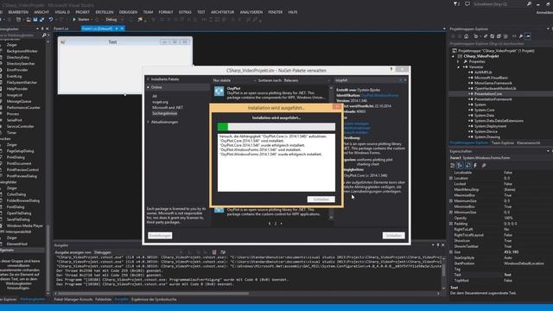The width and height of the screenshot is (553, 311).
Task: Click the word wrap icon in Ausgabe toolbar
Action: (x=223, y=252)
